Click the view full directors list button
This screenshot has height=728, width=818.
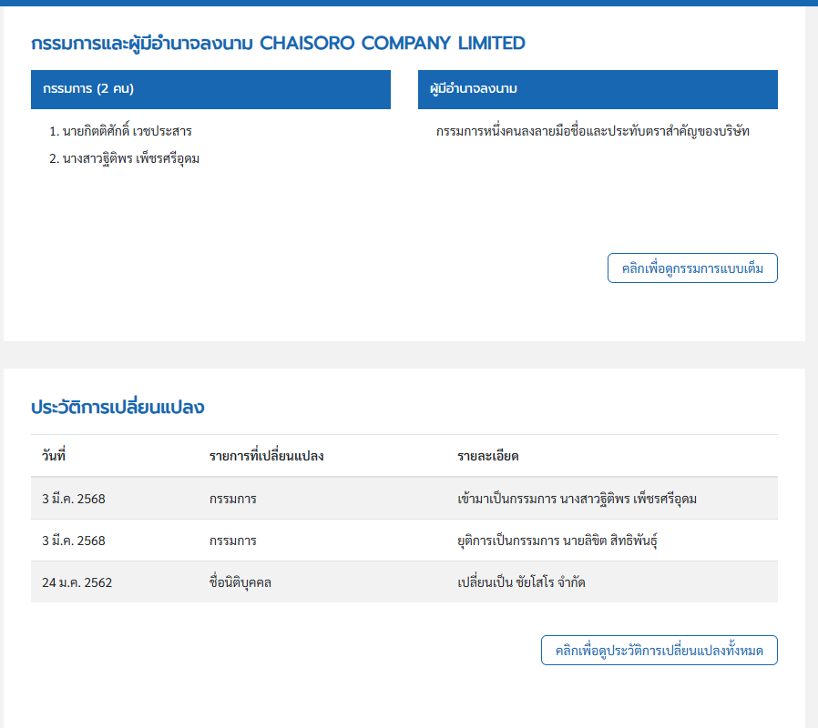pyautogui.click(x=692, y=268)
